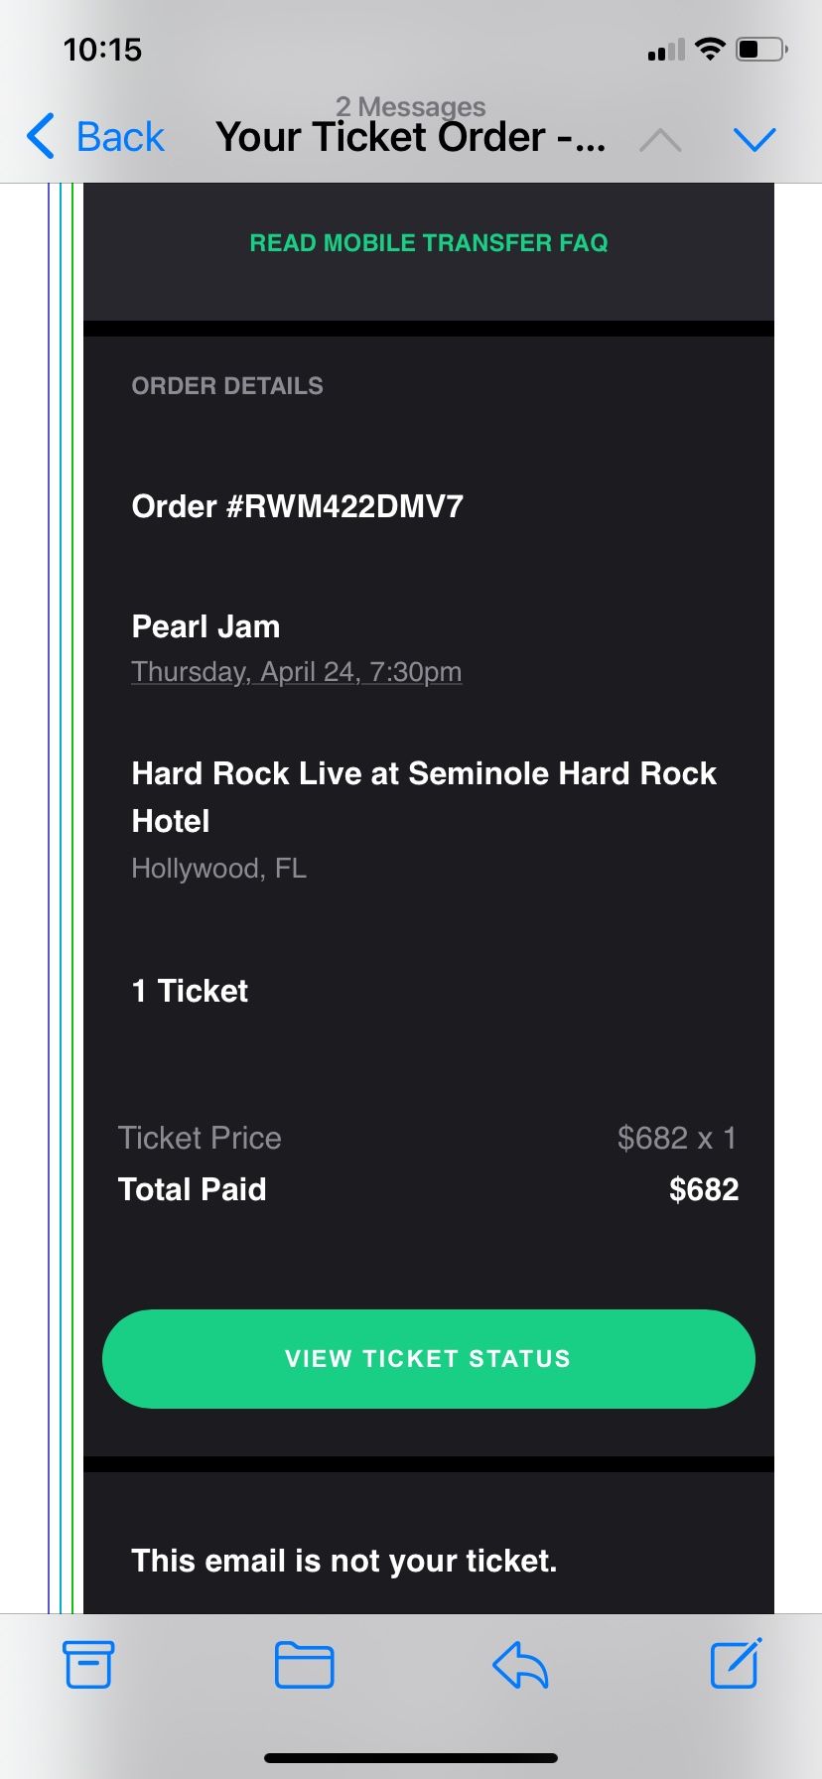Open the Read Mobile Transfer FAQ link

coord(429,243)
